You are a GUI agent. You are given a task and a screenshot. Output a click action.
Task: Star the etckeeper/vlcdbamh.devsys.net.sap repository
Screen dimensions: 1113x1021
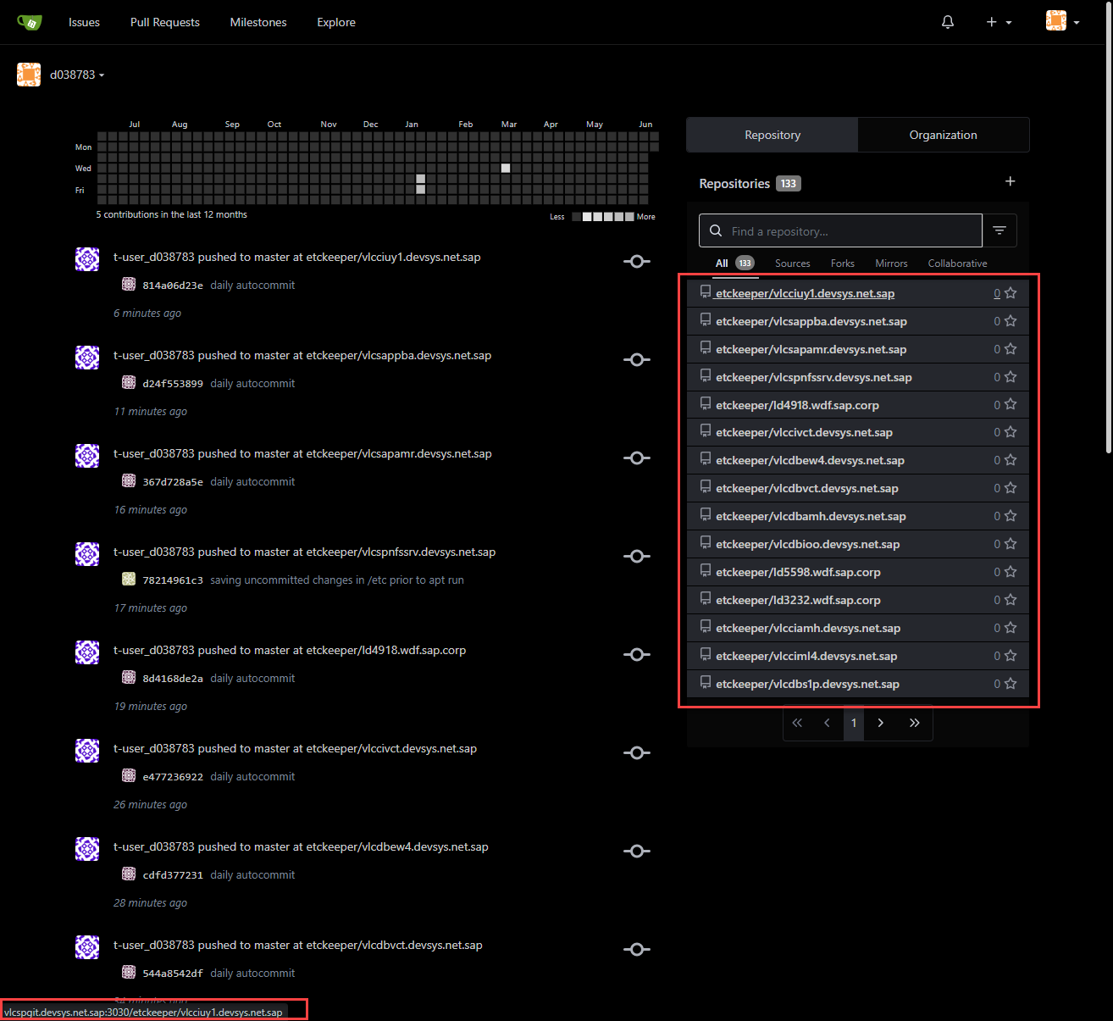point(1011,516)
